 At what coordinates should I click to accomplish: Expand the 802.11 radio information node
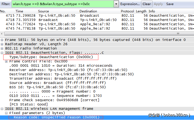2,48
